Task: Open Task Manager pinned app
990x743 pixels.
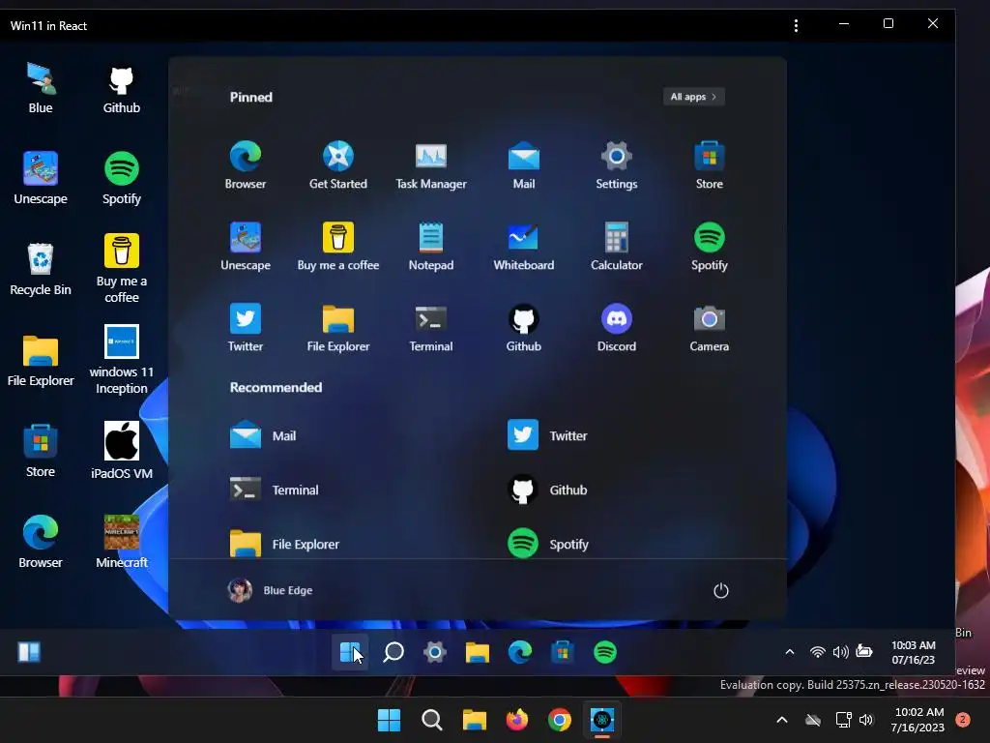Action: pos(430,164)
